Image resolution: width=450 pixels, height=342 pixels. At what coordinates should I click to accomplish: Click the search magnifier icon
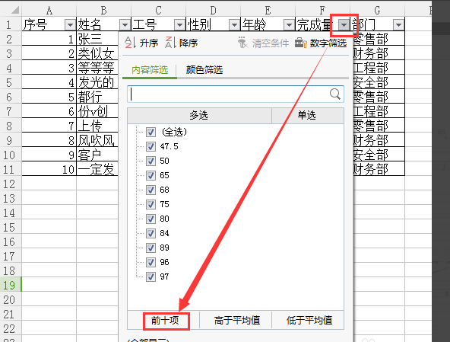[334, 94]
